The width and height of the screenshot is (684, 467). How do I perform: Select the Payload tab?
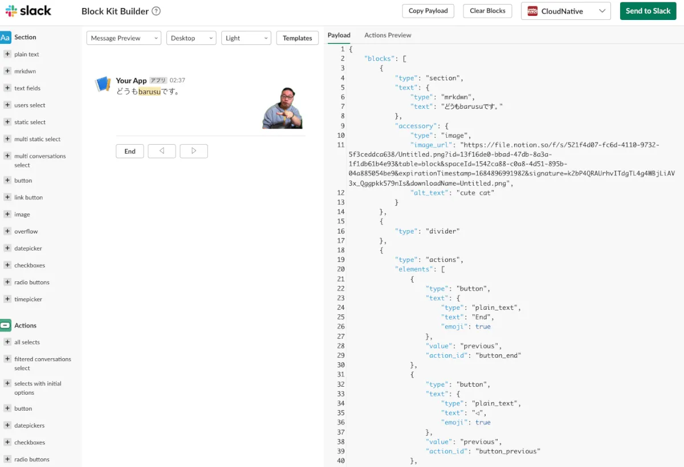point(339,35)
